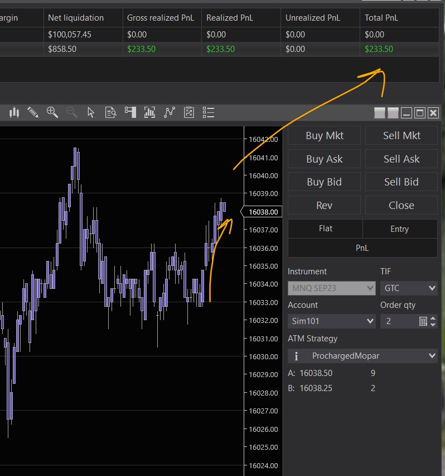445x476 pixels.
Task: Click the Close position button
Action: pyautogui.click(x=402, y=205)
